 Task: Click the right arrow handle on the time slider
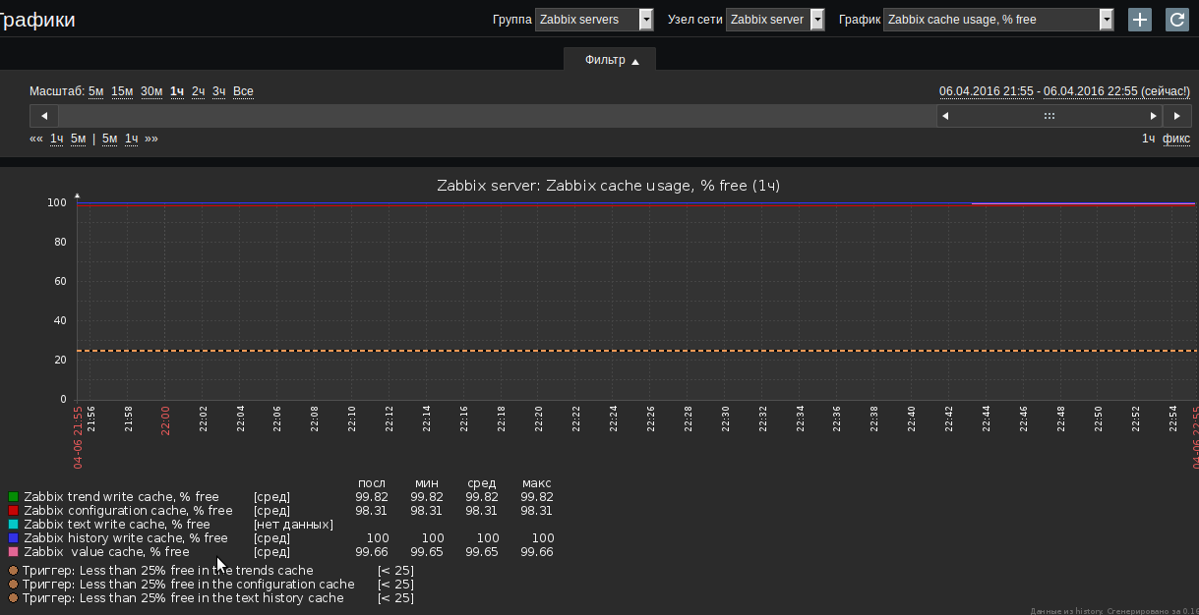1154,116
